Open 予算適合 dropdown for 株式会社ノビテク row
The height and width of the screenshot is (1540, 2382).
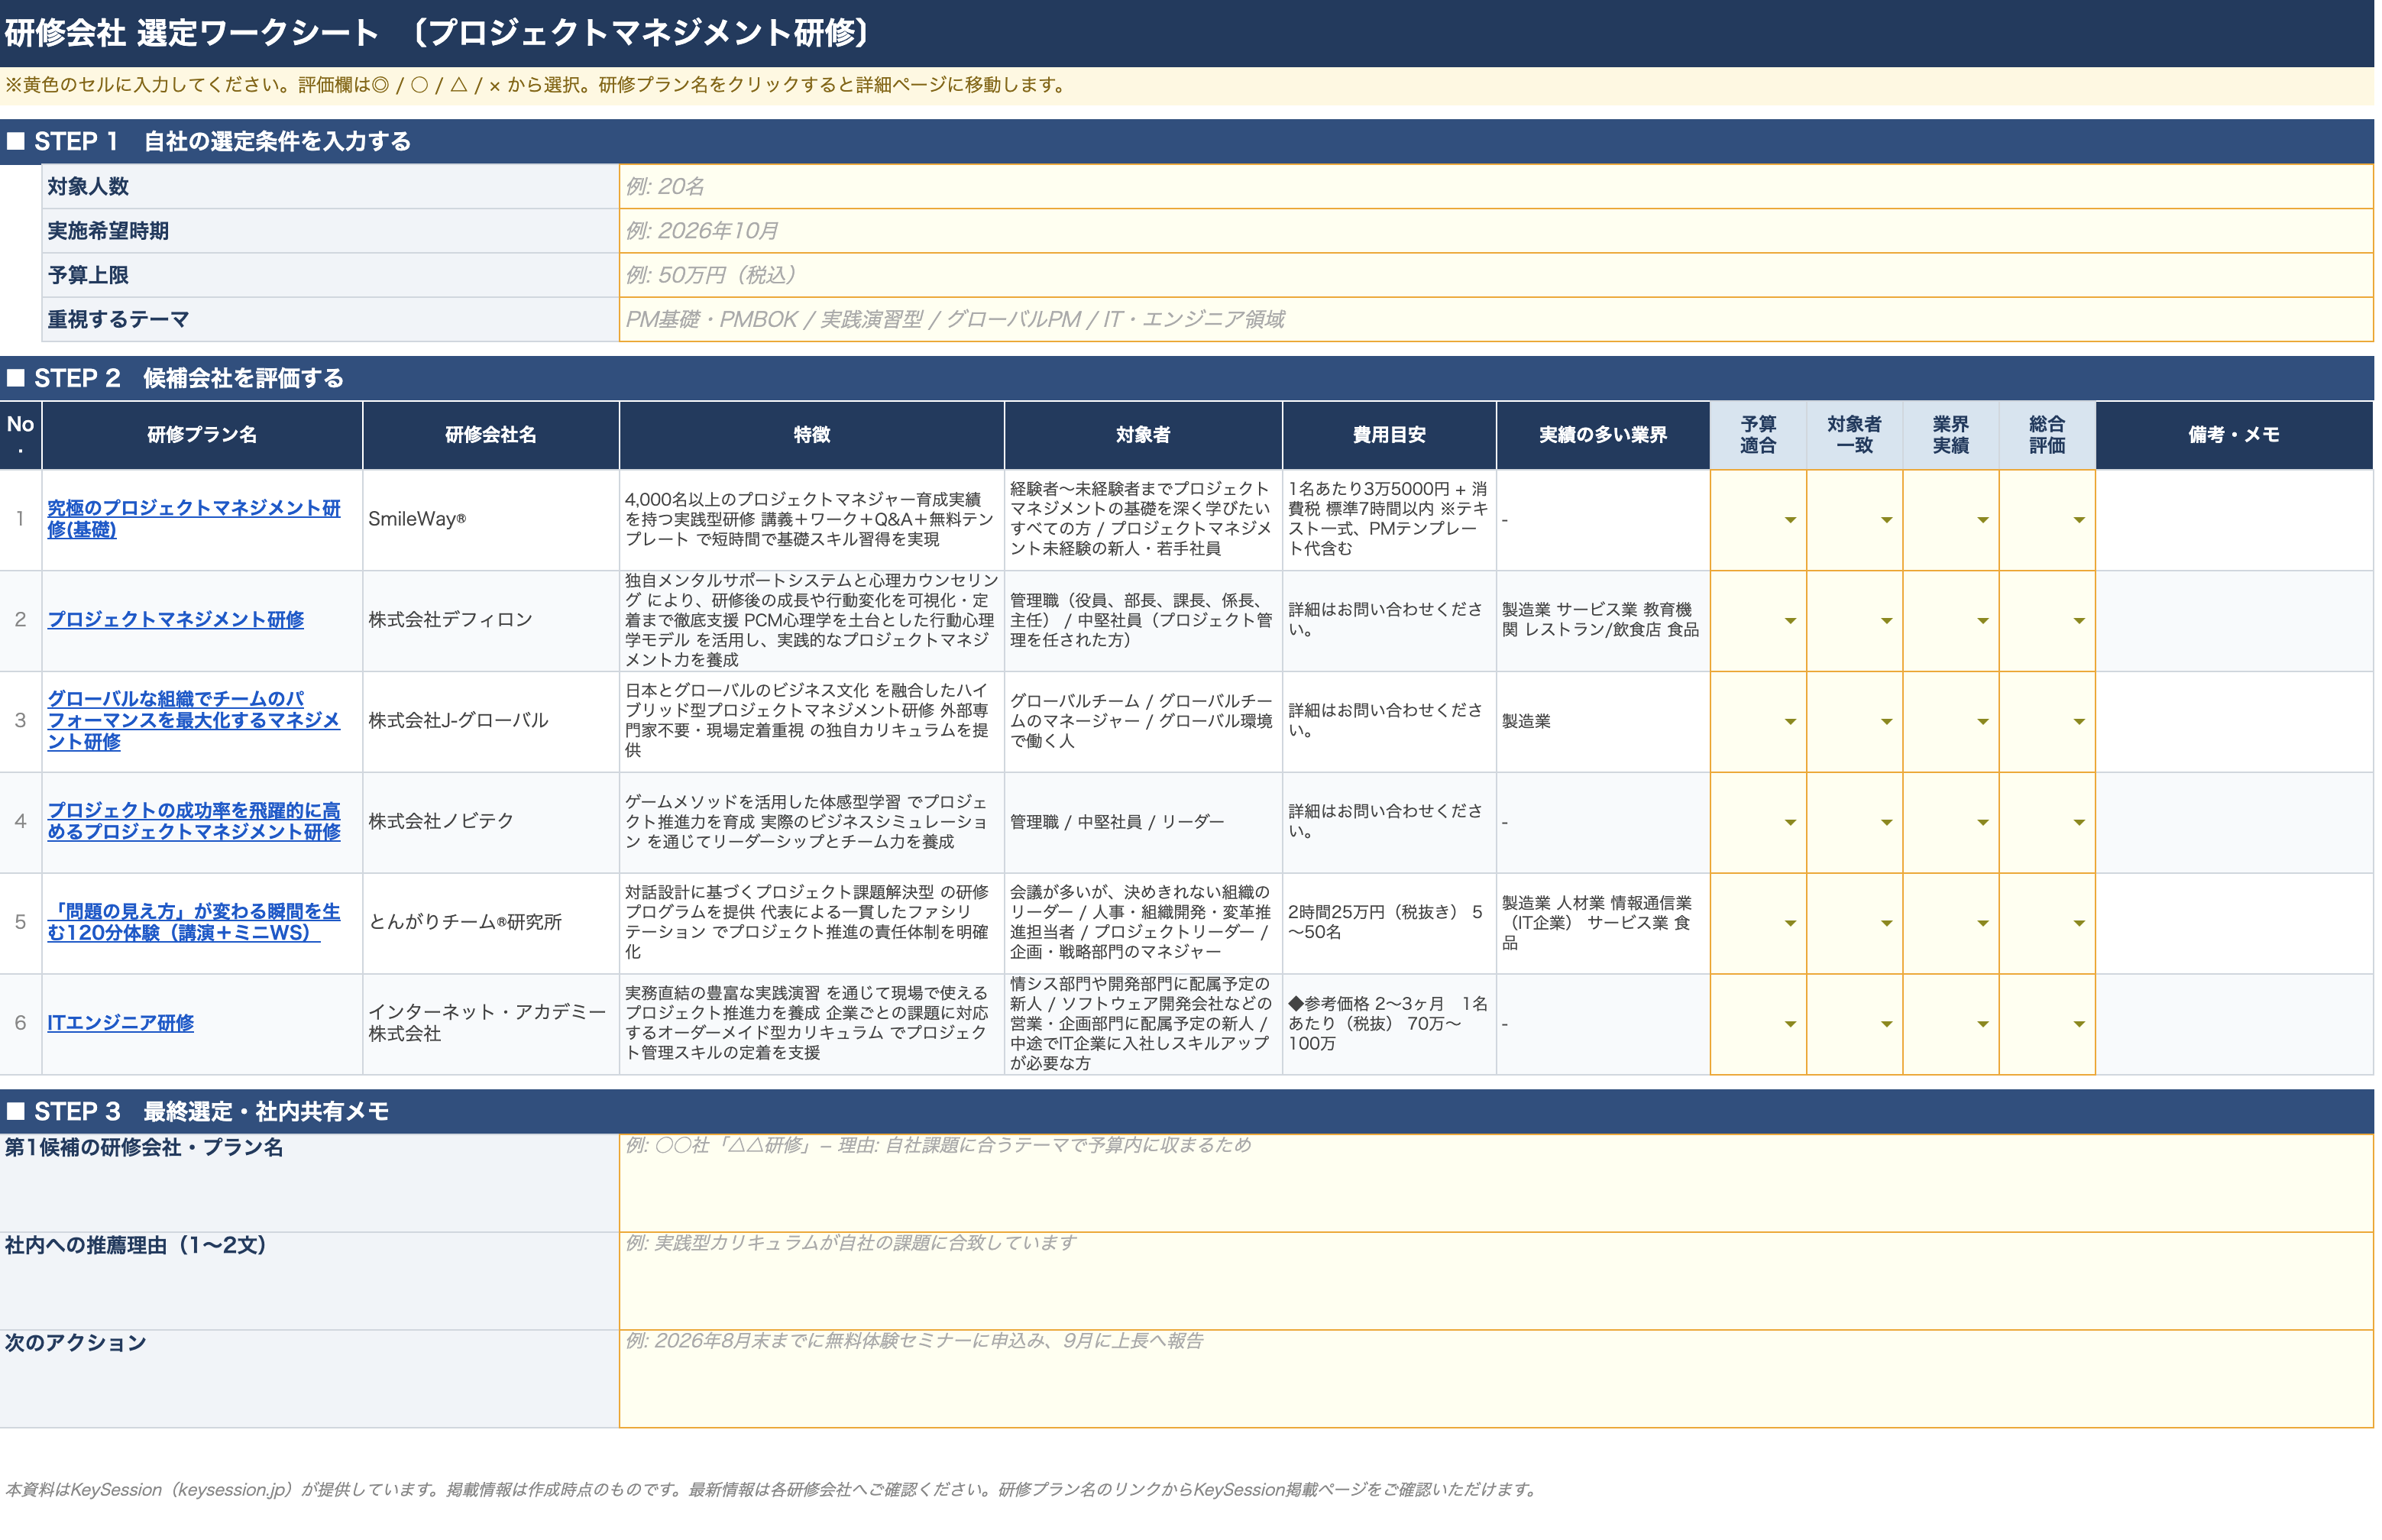(1789, 823)
